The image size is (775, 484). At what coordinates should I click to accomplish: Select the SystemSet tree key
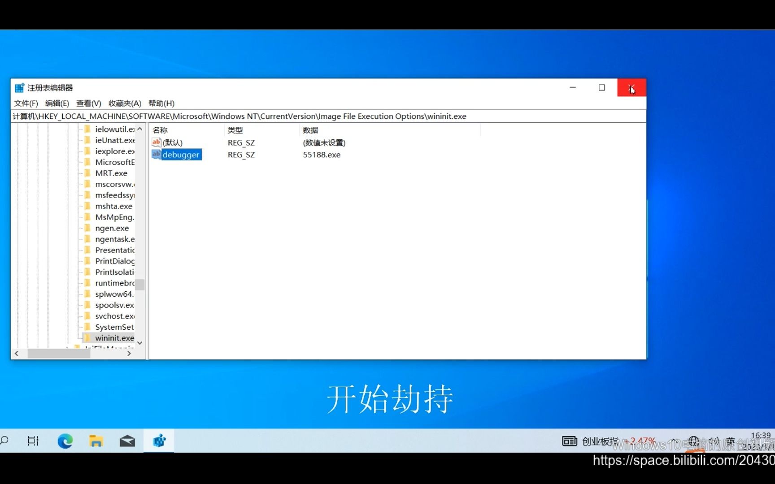click(x=115, y=327)
